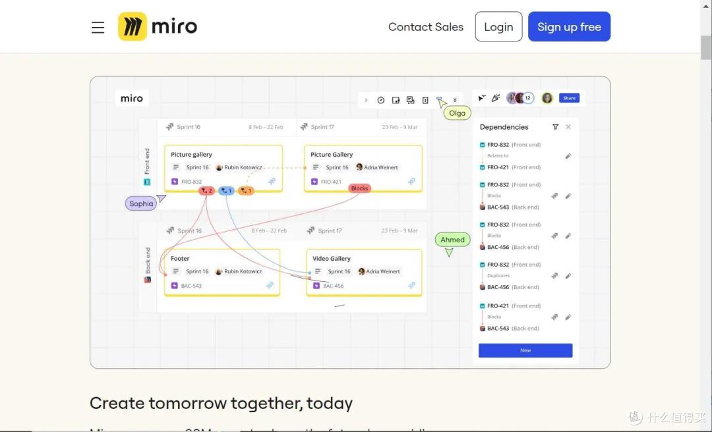
Task: Click the Dependencies panel title
Action: coord(504,127)
